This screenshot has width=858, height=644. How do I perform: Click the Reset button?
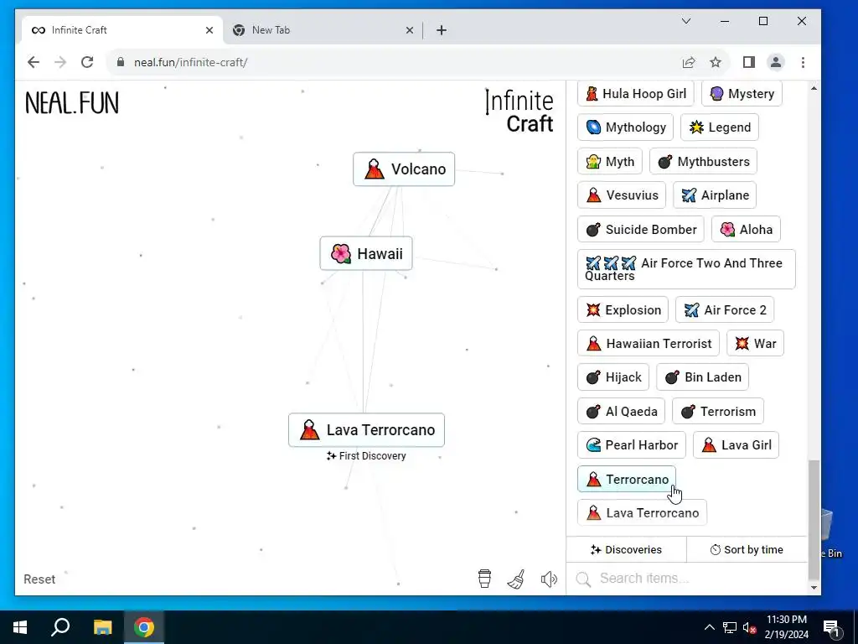point(39,579)
